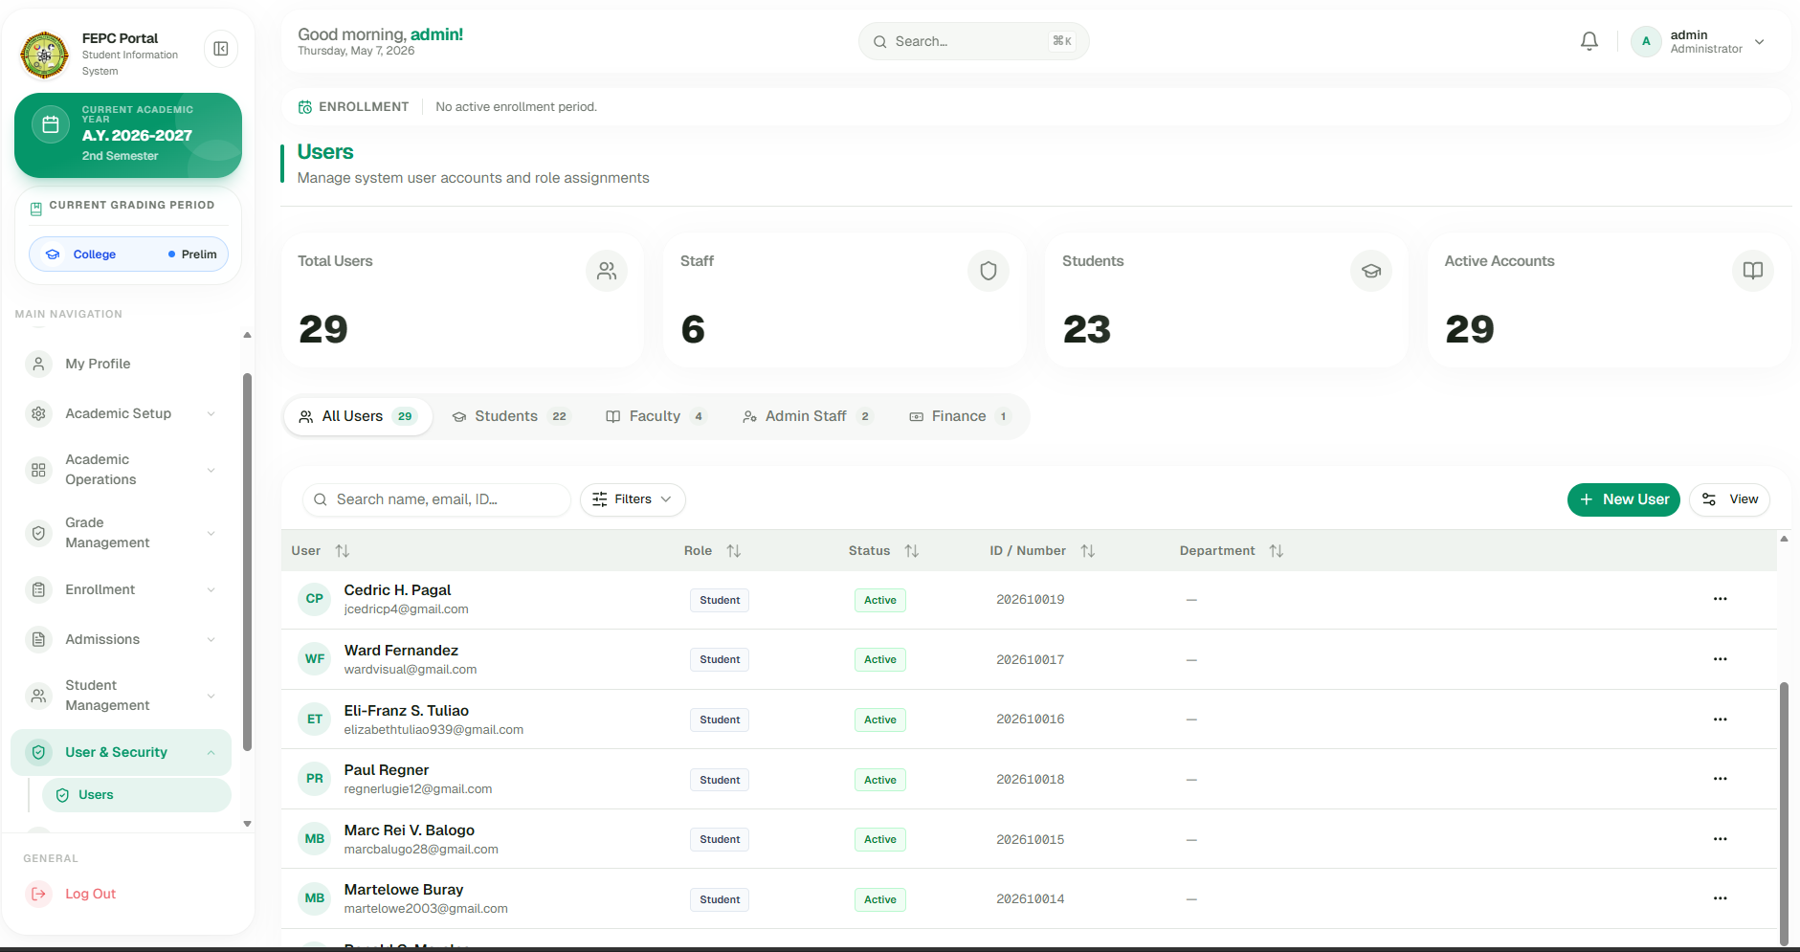Expand the Academic Setup menu
The image size is (1800, 952).
tap(122, 413)
